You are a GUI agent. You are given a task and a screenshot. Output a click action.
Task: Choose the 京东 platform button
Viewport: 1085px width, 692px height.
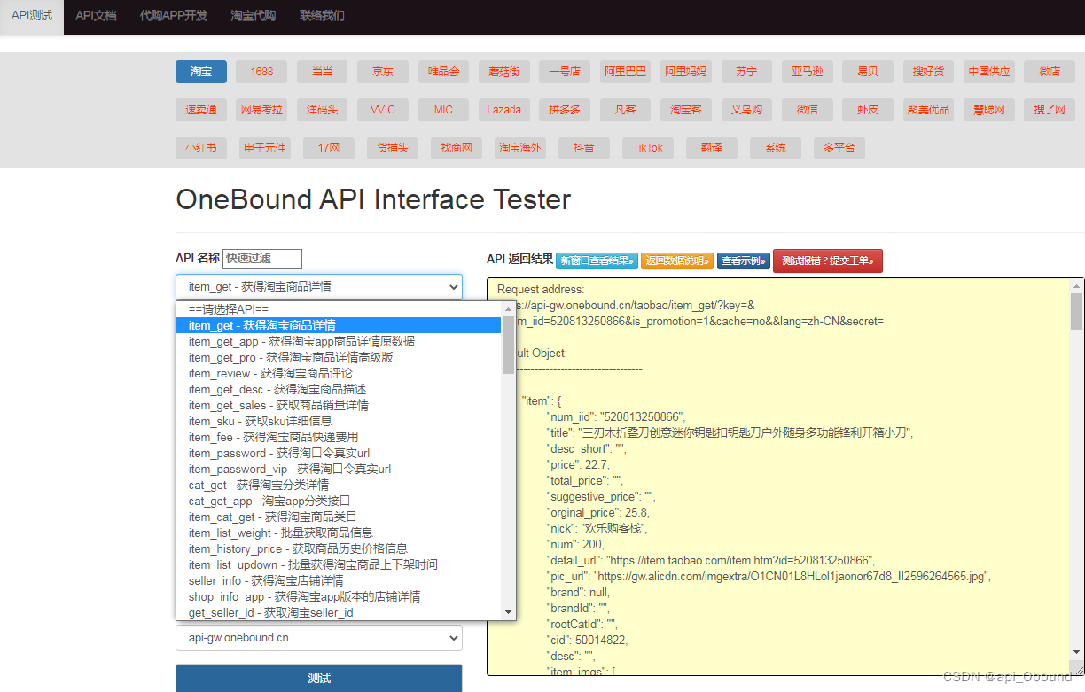point(383,72)
